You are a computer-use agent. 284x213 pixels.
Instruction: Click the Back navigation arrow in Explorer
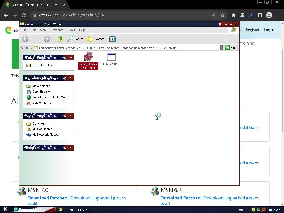tap(25, 39)
